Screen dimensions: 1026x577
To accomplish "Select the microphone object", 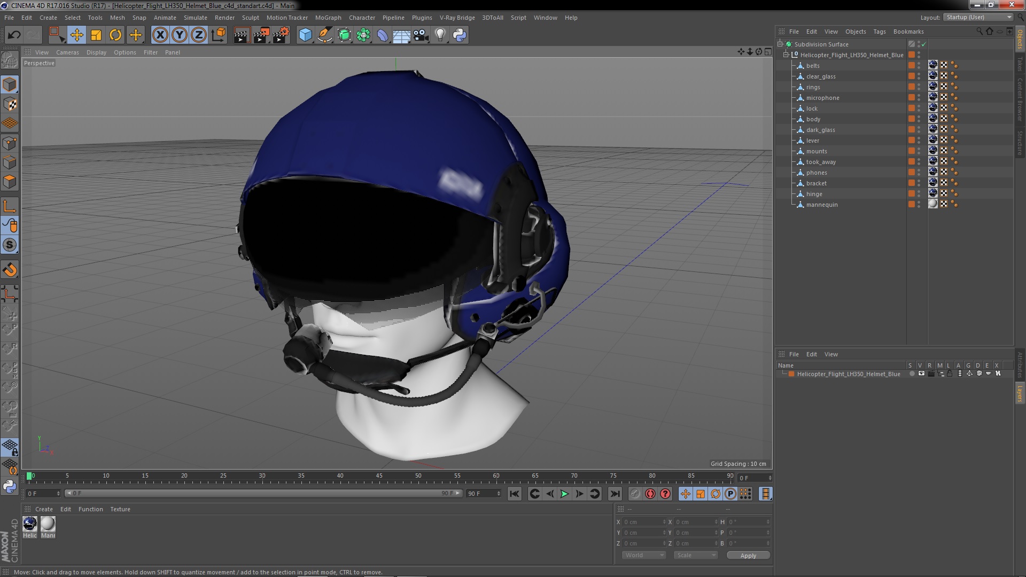I will (822, 98).
